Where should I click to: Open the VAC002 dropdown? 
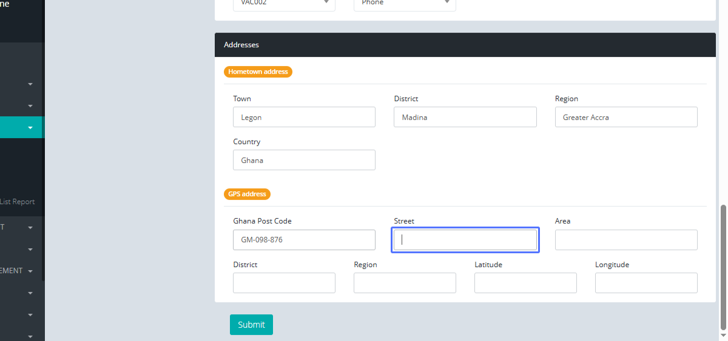pos(284,3)
